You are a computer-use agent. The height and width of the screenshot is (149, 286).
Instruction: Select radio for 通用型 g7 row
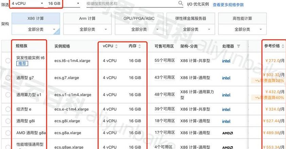8,78
